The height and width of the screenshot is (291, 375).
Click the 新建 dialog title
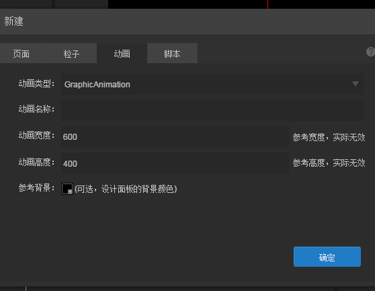(13, 22)
